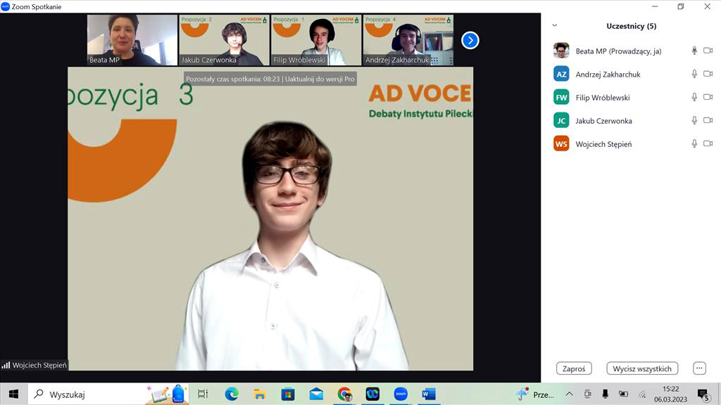Select Filip Wróblewski video thumbnail

316,40
